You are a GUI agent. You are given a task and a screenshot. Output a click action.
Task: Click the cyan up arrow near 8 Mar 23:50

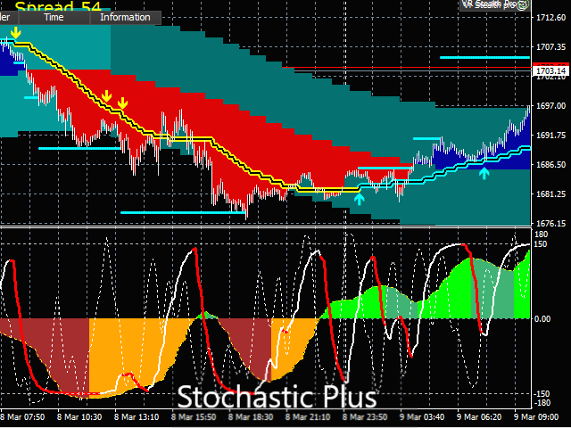click(359, 200)
